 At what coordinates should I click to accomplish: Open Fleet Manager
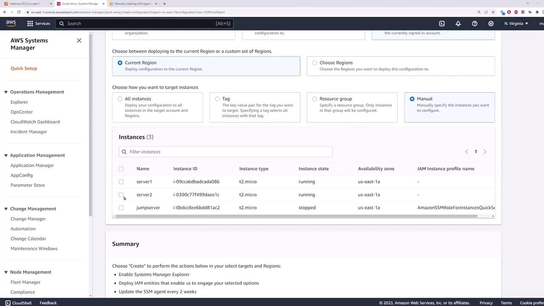25,282
